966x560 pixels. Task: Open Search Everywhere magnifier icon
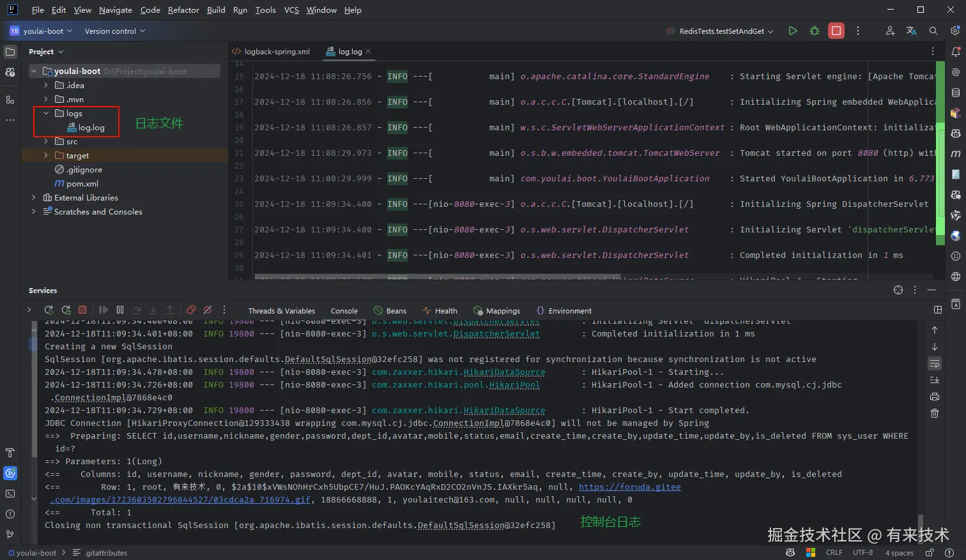[933, 31]
